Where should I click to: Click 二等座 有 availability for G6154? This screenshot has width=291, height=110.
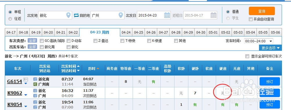153,82
